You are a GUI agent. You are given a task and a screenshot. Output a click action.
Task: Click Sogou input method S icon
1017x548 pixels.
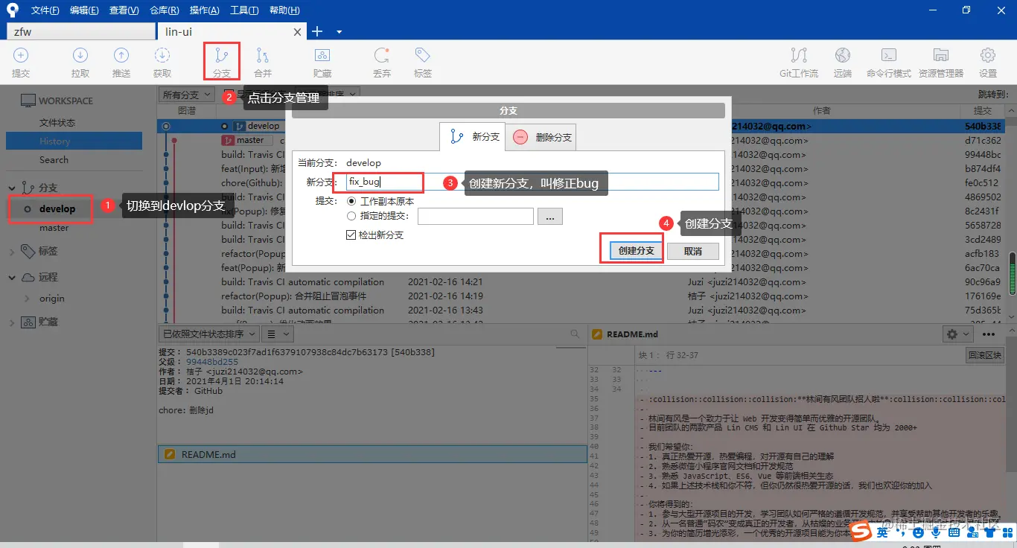861,532
